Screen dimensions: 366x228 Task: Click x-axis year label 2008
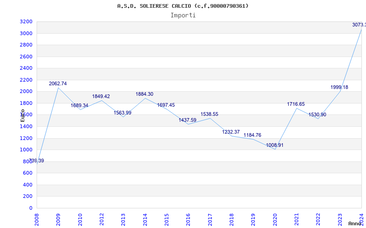click(x=37, y=220)
